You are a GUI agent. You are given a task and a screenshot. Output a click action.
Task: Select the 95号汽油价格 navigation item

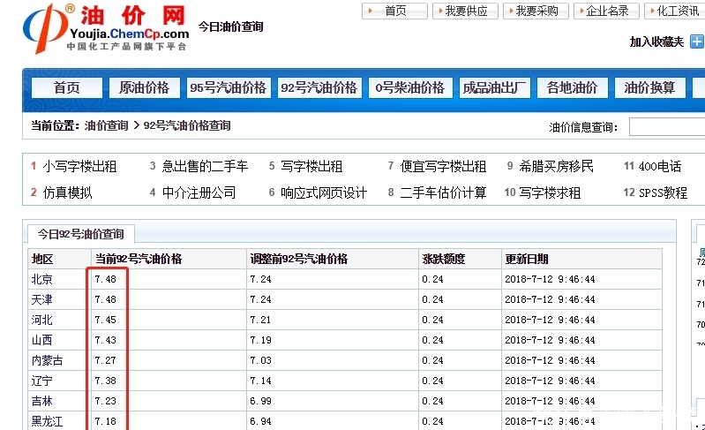pyautogui.click(x=229, y=87)
